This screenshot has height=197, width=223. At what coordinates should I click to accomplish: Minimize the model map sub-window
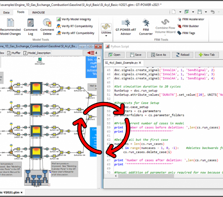coord(82,47)
